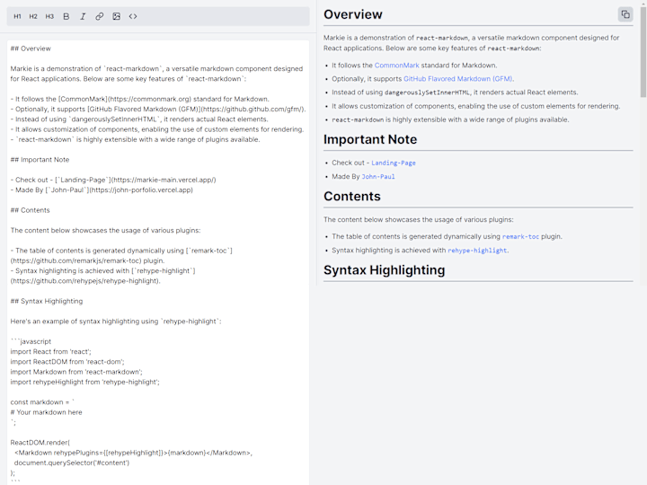This screenshot has height=485, width=647.
Task: Click the '## Syntax Highlighting' line in editor
Action: [46, 301]
